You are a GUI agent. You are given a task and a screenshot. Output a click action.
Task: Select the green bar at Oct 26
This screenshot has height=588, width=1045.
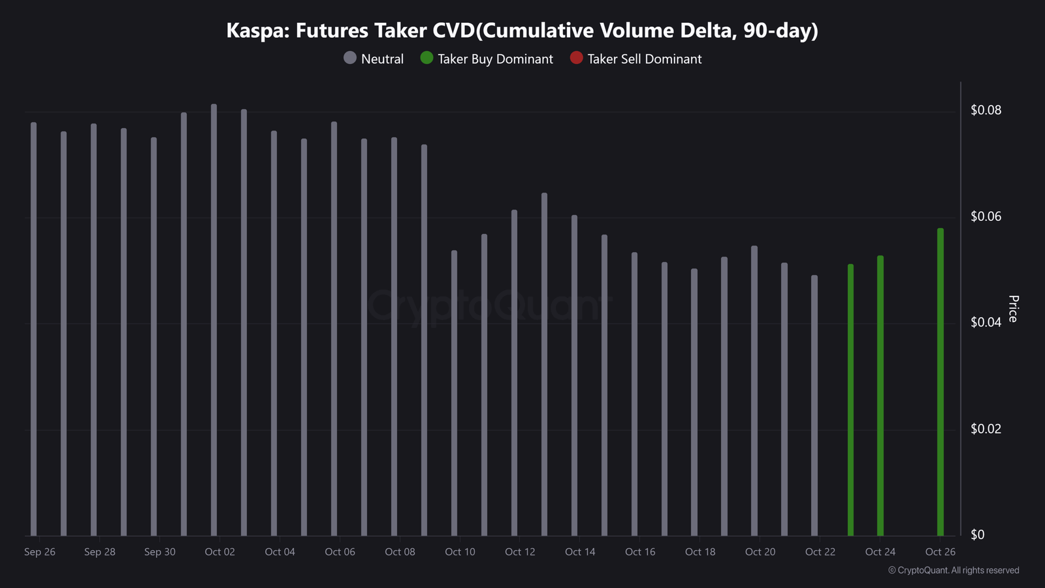point(940,382)
